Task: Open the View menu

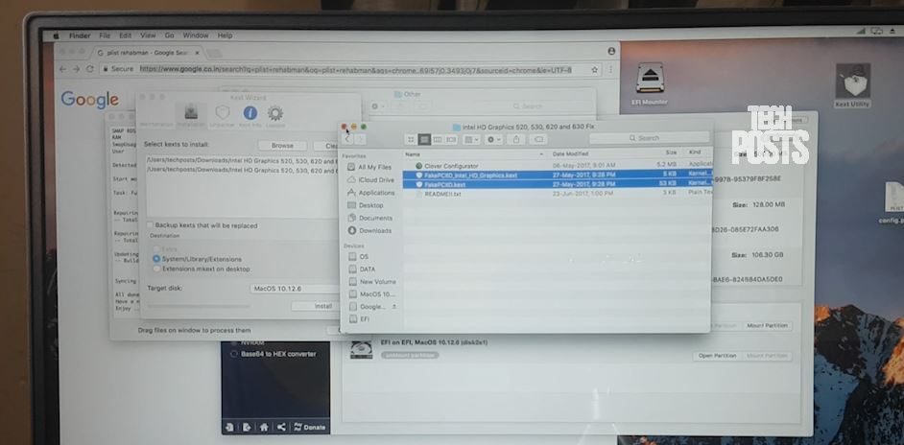Action: click(148, 35)
